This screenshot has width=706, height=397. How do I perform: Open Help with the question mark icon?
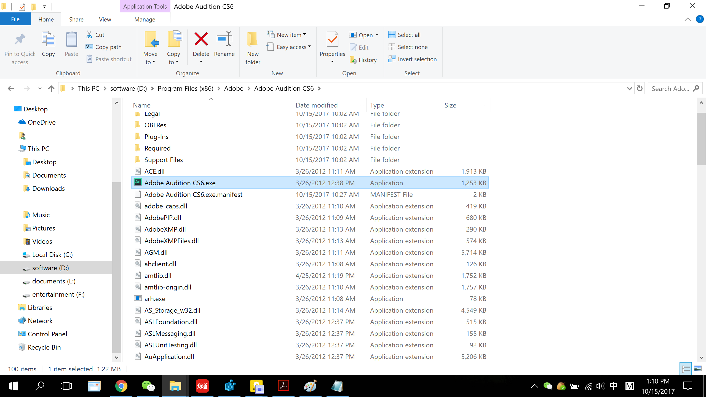click(700, 19)
